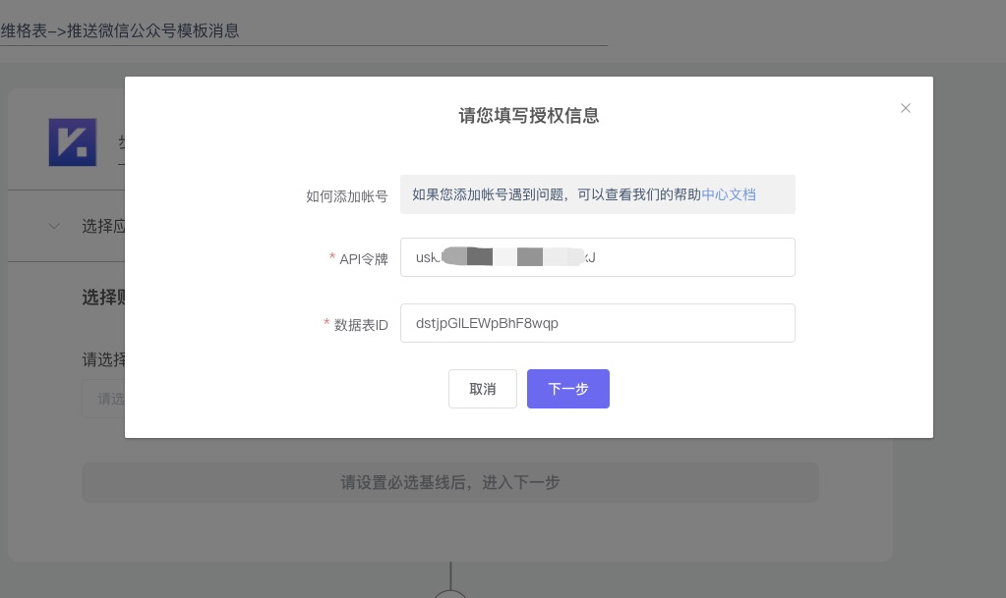Open the 请选择 dropdown behind the dialog

(103, 399)
